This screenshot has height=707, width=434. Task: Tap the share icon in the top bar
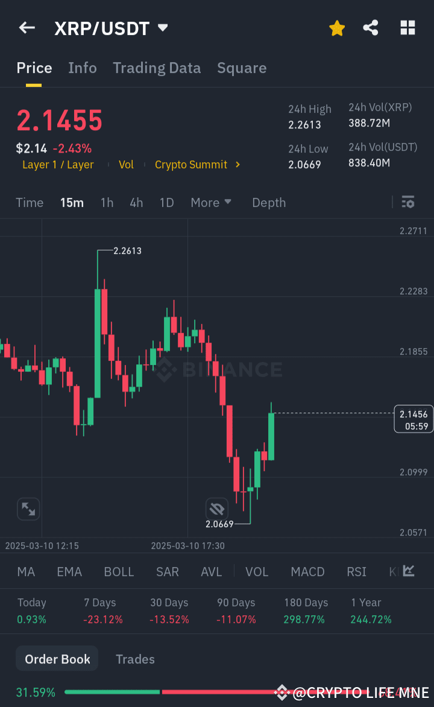371,27
